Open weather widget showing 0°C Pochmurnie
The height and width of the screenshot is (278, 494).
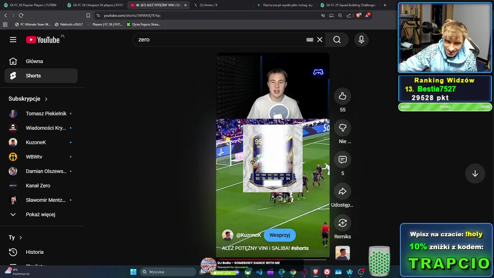coord(17,272)
